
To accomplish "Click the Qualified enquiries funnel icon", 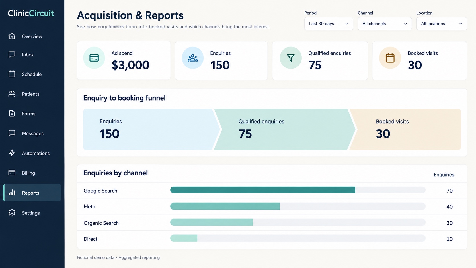I will (291, 58).
